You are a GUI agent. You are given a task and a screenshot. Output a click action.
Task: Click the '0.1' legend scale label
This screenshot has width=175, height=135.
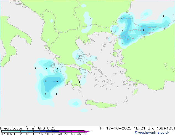pos(3,134)
